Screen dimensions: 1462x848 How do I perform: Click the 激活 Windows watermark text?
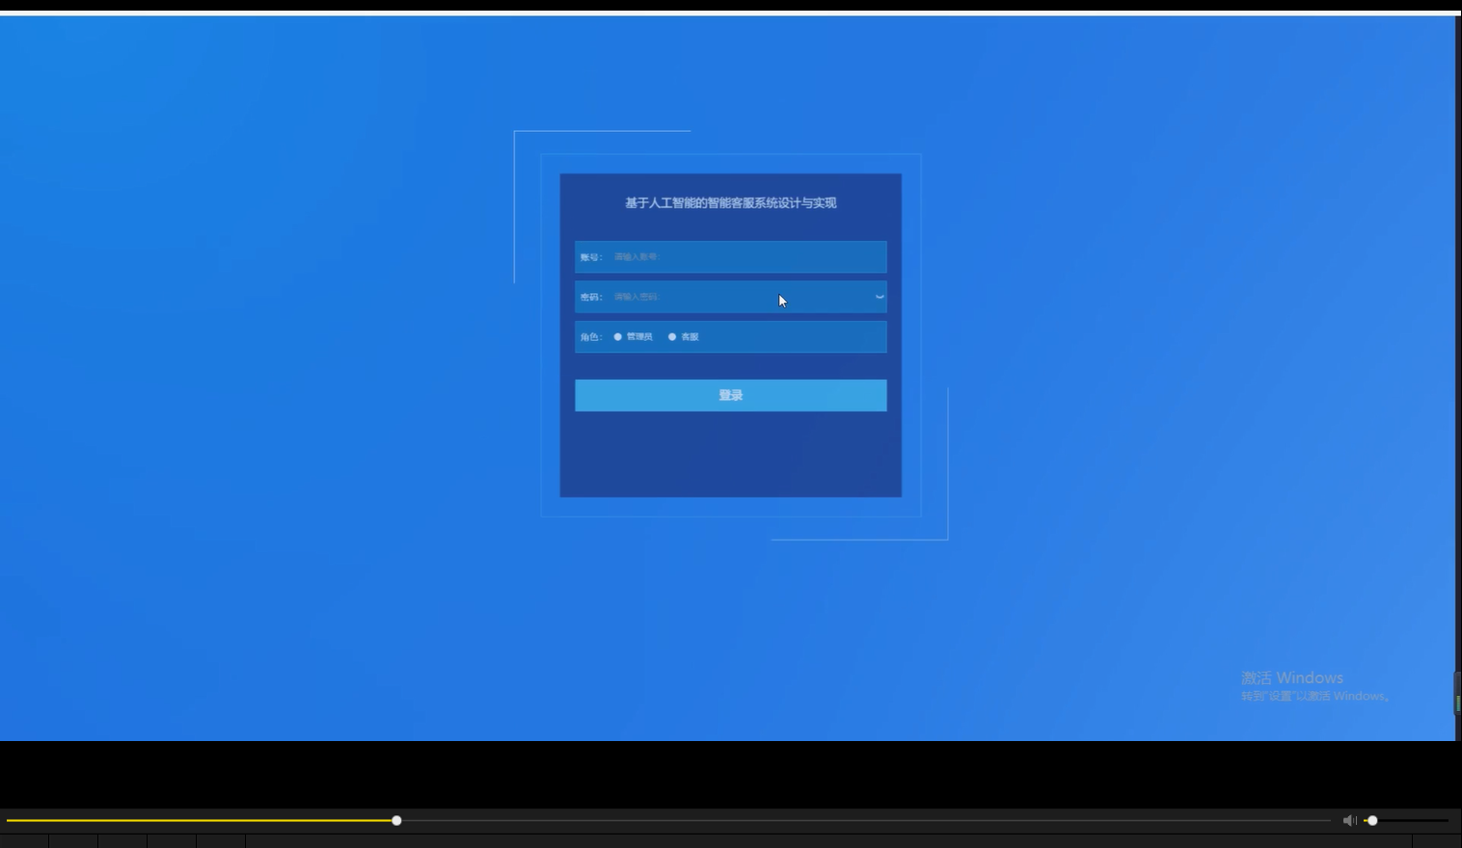[1290, 677]
